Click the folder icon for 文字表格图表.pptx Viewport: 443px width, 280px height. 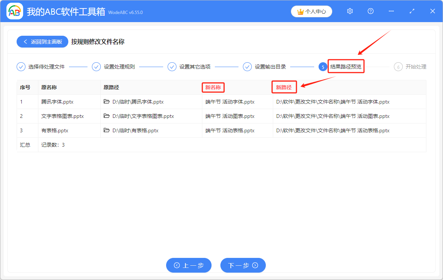coord(107,116)
